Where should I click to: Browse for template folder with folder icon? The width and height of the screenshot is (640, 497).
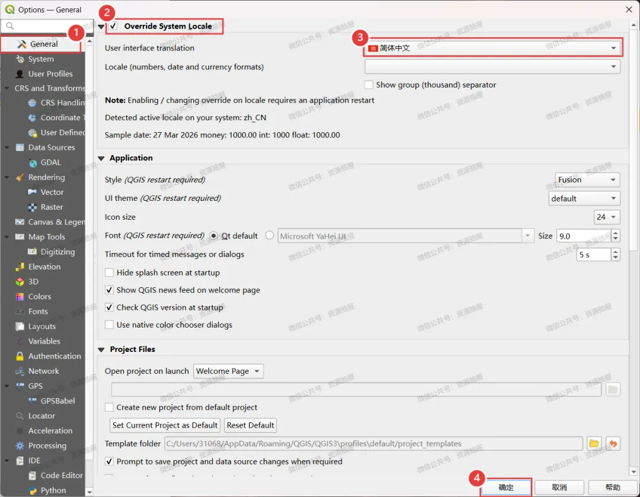tap(594, 444)
